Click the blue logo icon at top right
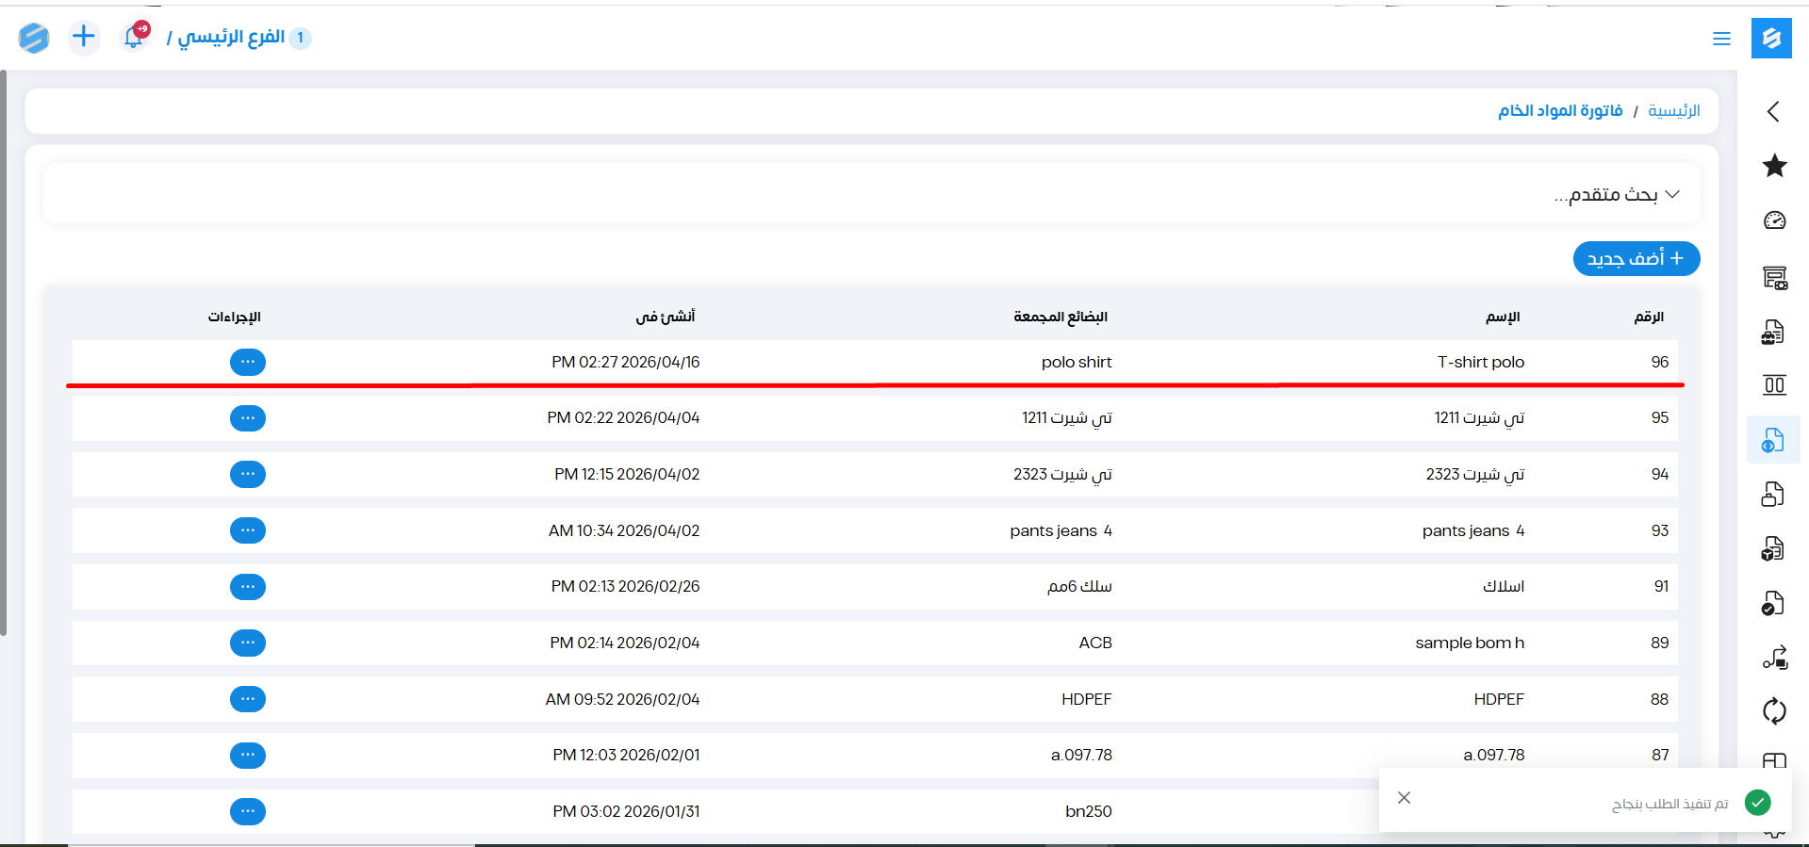Image resolution: width=1809 pixels, height=847 pixels. 1771,39
